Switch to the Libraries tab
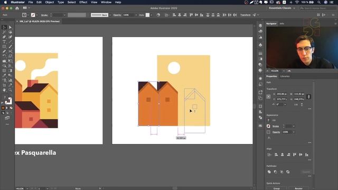This screenshot has width=338, height=190. pyautogui.click(x=285, y=76)
